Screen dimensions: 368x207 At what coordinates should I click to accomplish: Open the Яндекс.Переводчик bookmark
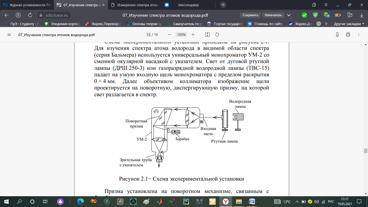point(103,24)
